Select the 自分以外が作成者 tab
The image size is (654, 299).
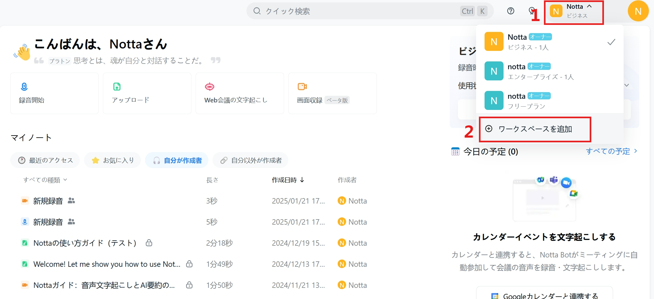click(250, 160)
